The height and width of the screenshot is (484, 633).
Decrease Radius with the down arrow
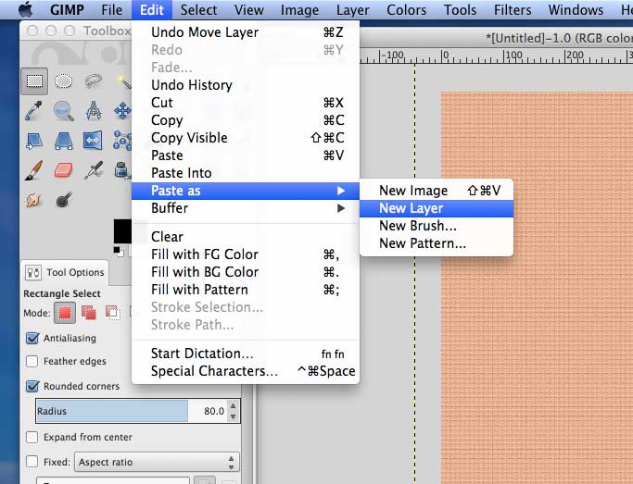click(233, 416)
